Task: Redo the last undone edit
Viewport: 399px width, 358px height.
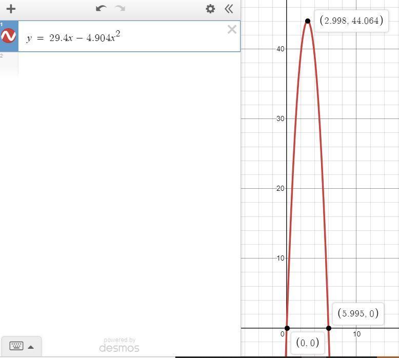Action: pos(120,8)
